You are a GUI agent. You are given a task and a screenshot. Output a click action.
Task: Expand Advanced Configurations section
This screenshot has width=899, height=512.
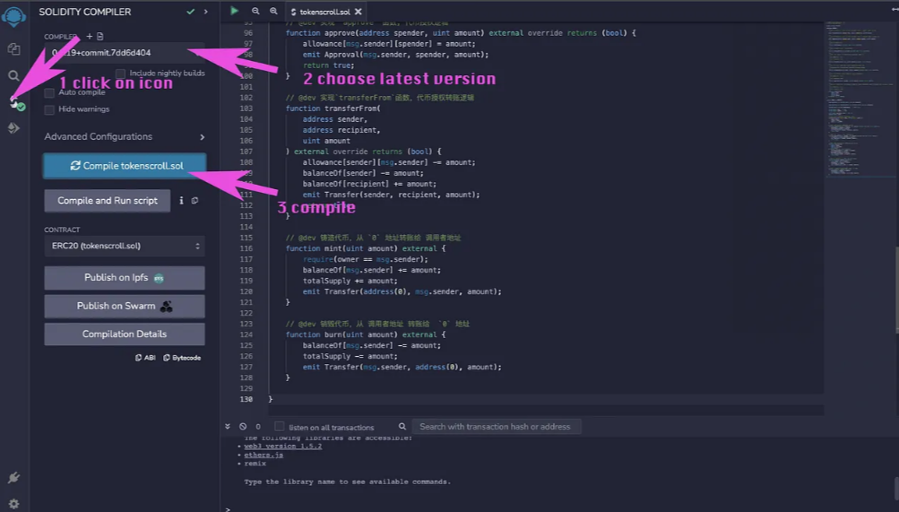tap(125, 137)
